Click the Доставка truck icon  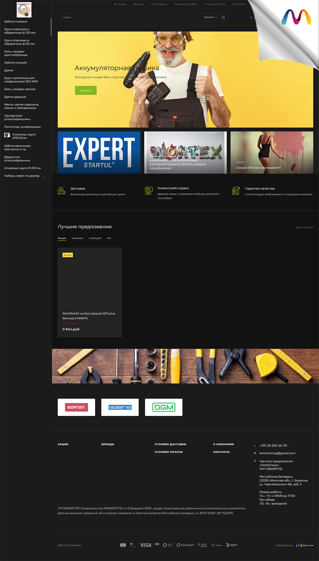pyautogui.click(x=62, y=191)
